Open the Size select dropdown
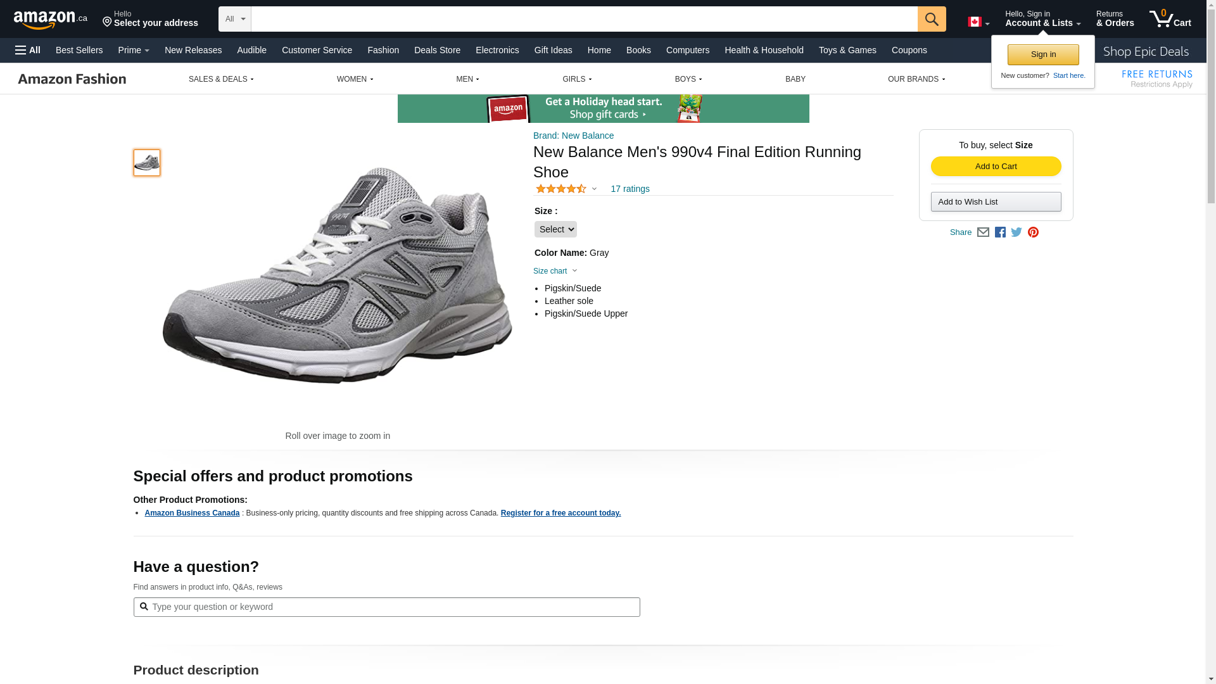This screenshot has width=1216, height=684. point(555,229)
